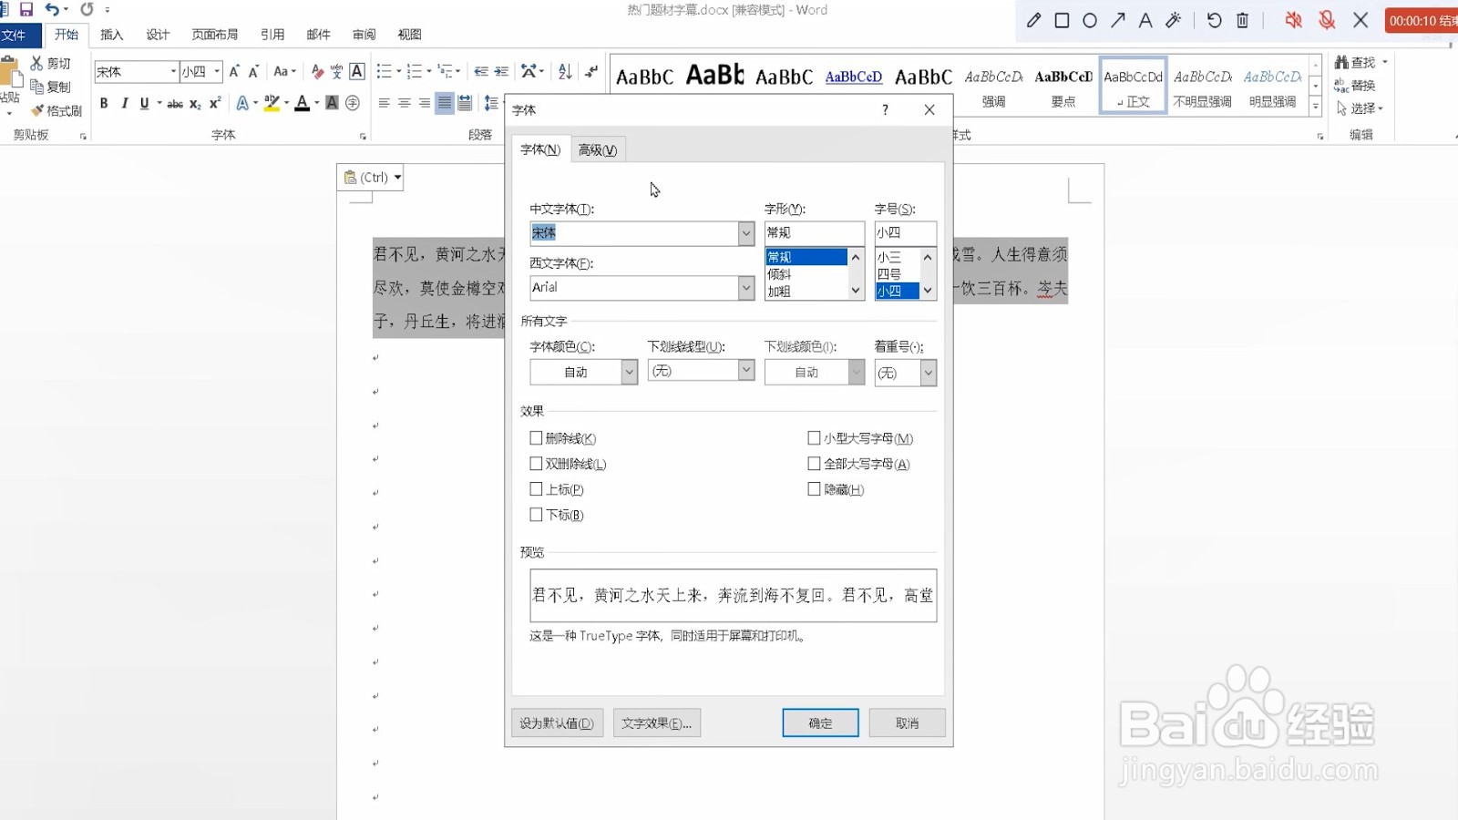Click the Decrease Indent icon
The image size is (1458, 820).
point(481,71)
